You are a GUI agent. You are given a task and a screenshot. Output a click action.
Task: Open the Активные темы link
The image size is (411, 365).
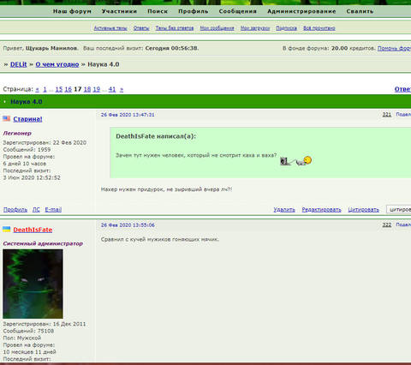[x=110, y=28]
